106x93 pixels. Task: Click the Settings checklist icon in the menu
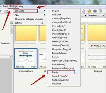(x=12, y=23)
